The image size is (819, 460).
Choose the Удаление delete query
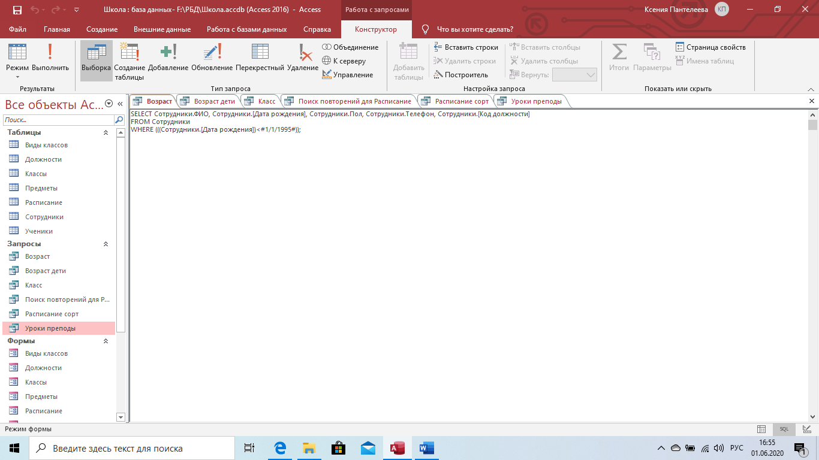coord(303,59)
